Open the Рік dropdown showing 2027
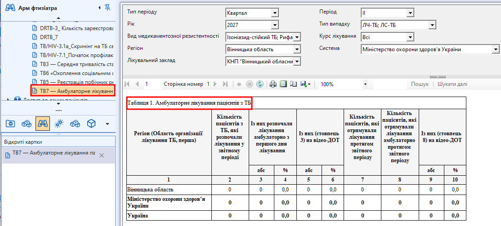 click(x=275, y=25)
